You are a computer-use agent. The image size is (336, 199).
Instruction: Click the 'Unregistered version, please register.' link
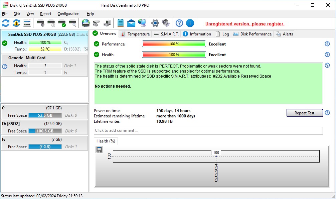[x=245, y=24]
